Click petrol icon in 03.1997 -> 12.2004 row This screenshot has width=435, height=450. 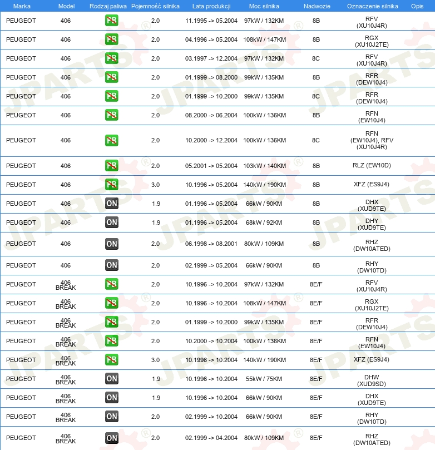pyautogui.click(x=112, y=58)
